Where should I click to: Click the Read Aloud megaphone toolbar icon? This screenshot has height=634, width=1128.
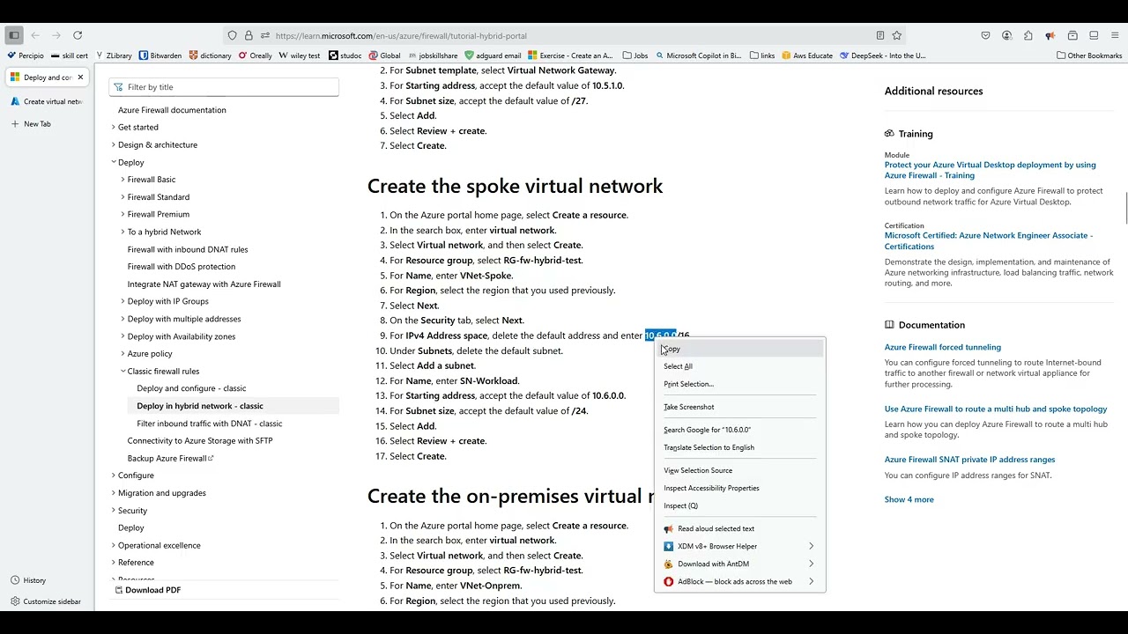coord(1050,35)
